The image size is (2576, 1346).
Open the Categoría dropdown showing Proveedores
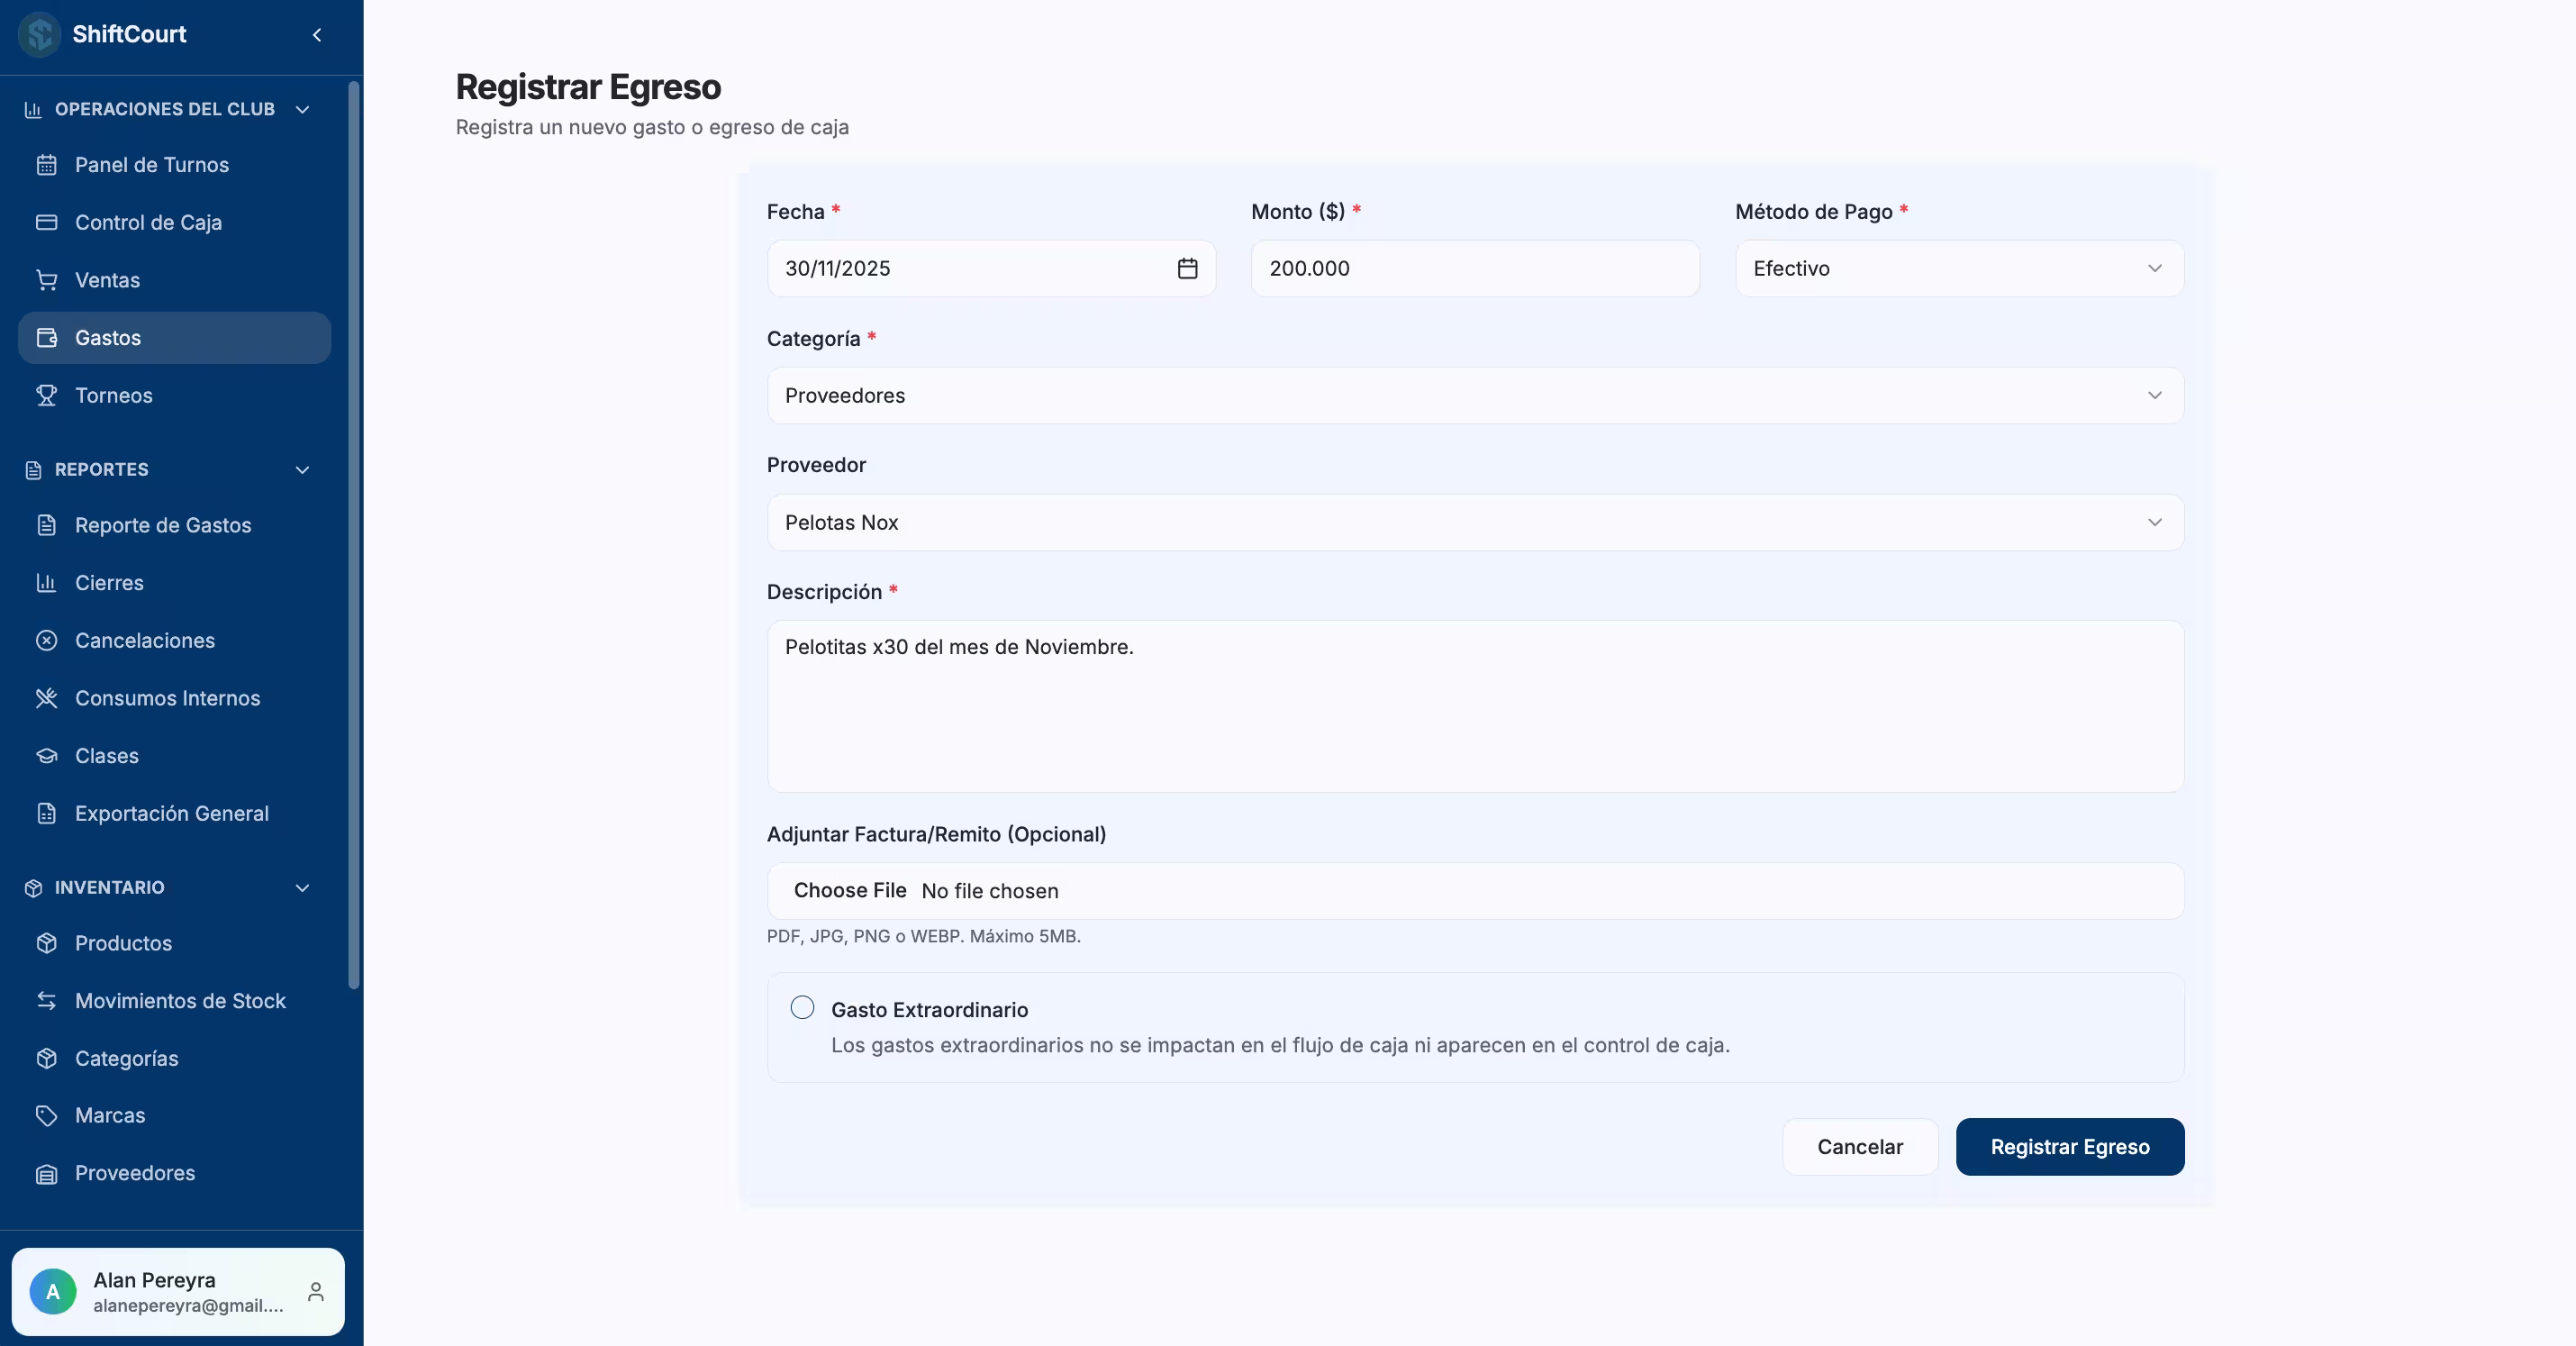[x=1475, y=395]
